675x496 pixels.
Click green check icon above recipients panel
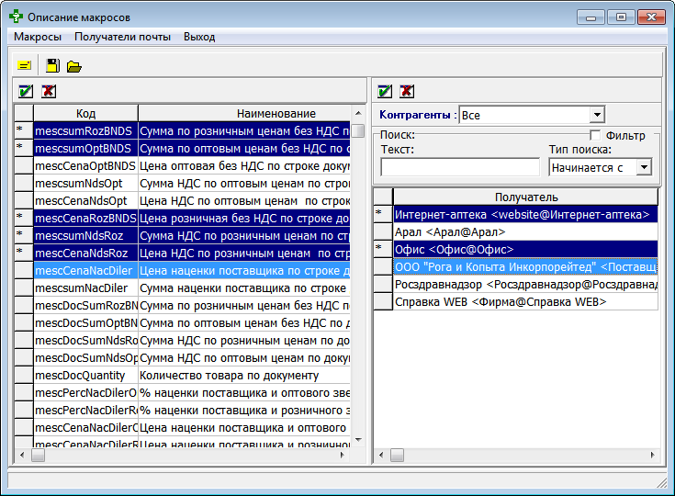pos(385,91)
